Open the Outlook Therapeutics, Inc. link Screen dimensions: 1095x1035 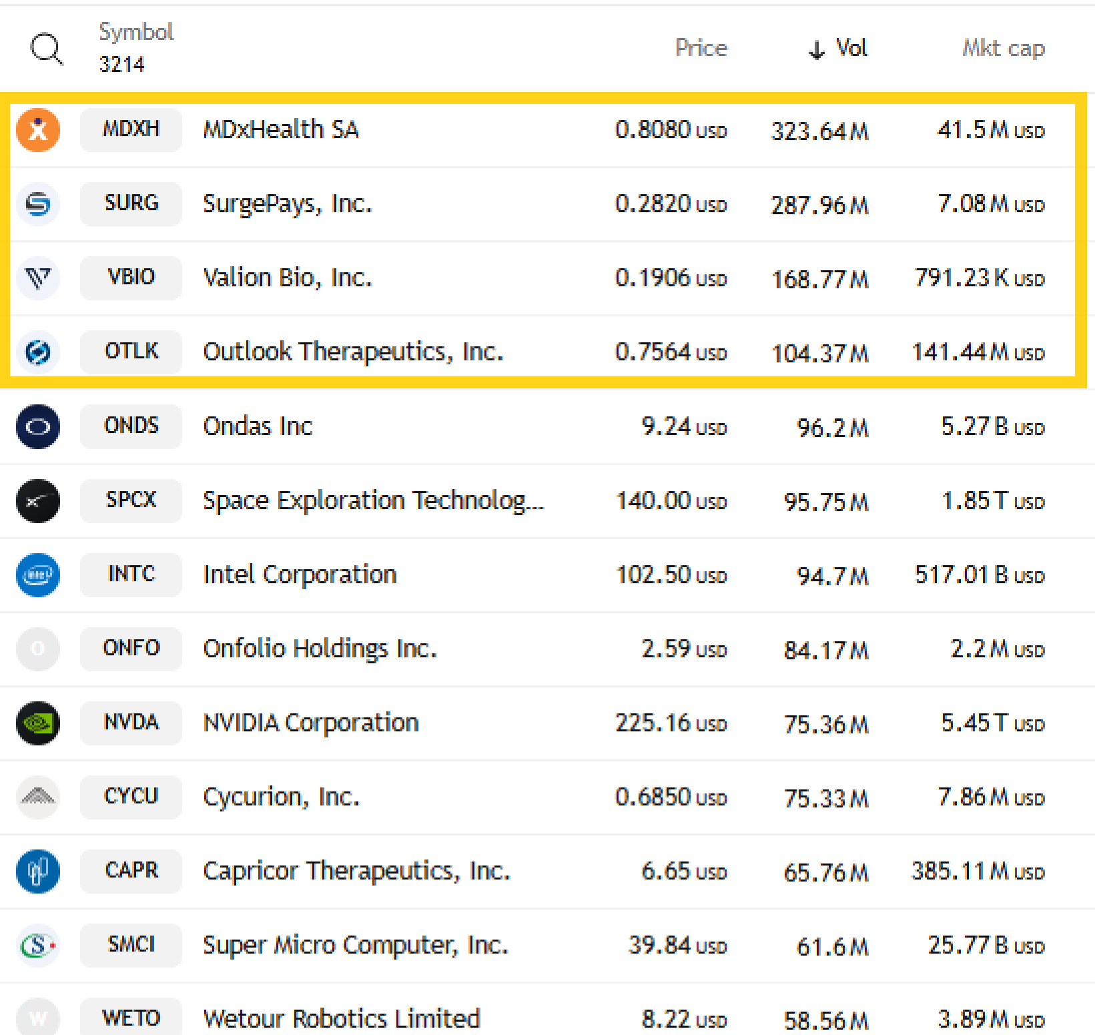point(353,352)
